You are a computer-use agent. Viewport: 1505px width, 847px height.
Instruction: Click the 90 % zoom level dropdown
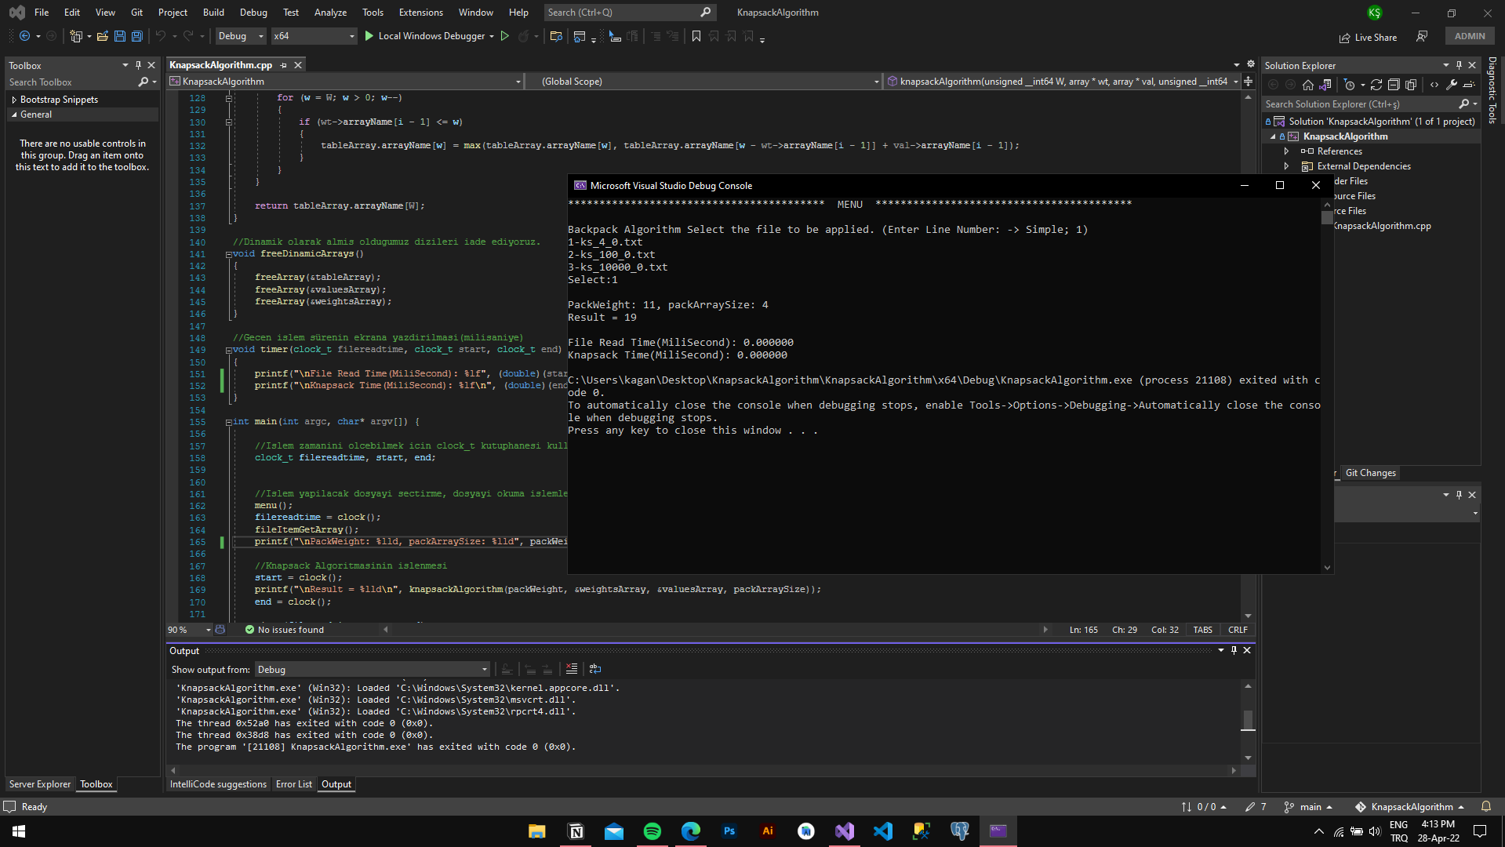point(189,630)
